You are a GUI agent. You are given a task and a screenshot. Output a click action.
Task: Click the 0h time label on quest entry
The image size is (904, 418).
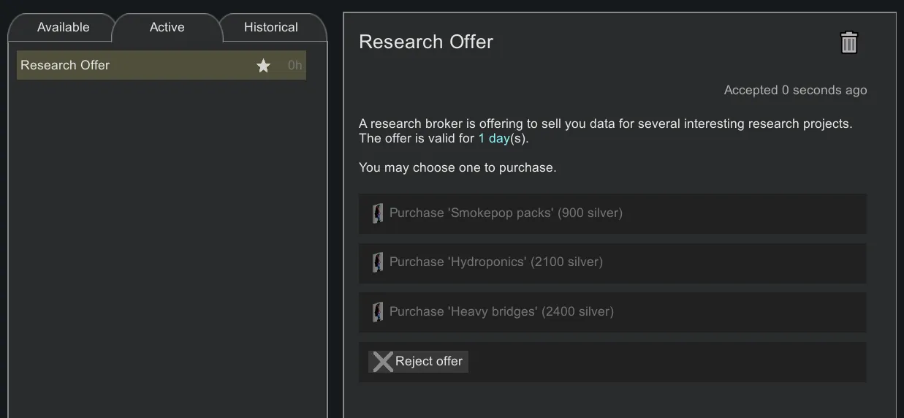[x=295, y=66]
